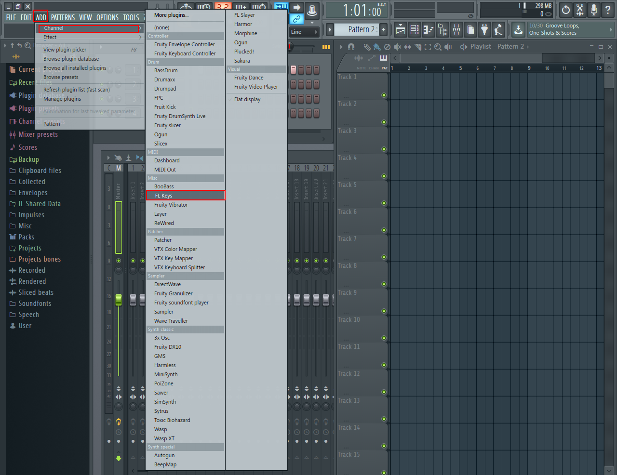Open the FILE menu
617x475 pixels.
pyautogui.click(x=11, y=17)
